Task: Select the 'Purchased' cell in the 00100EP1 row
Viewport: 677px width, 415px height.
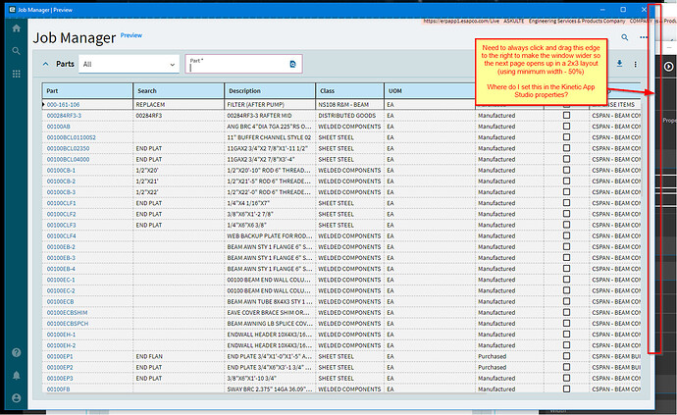Action: (509, 356)
